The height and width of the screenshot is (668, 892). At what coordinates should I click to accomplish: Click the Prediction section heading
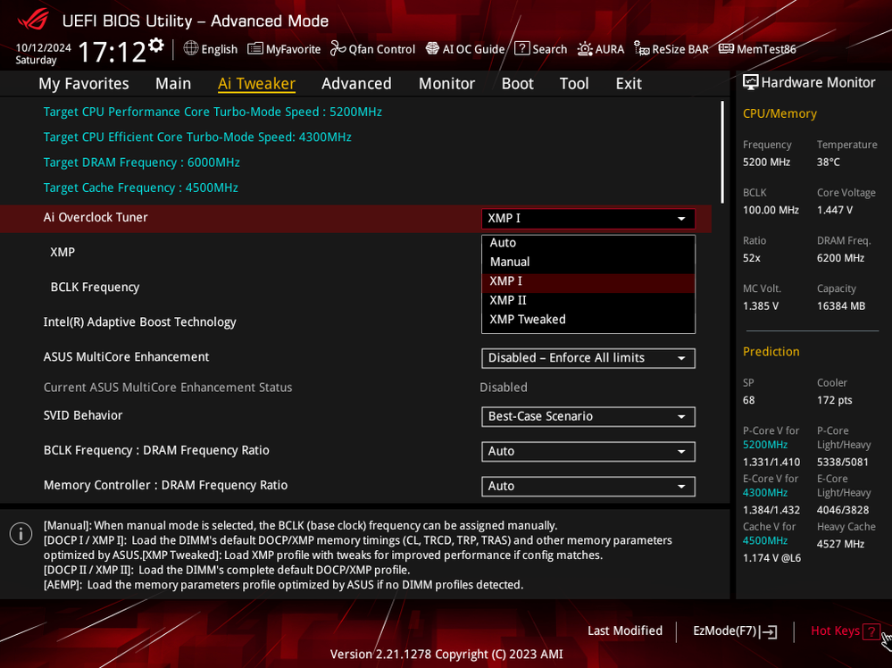pyautogui.click(x=771, y=352)
